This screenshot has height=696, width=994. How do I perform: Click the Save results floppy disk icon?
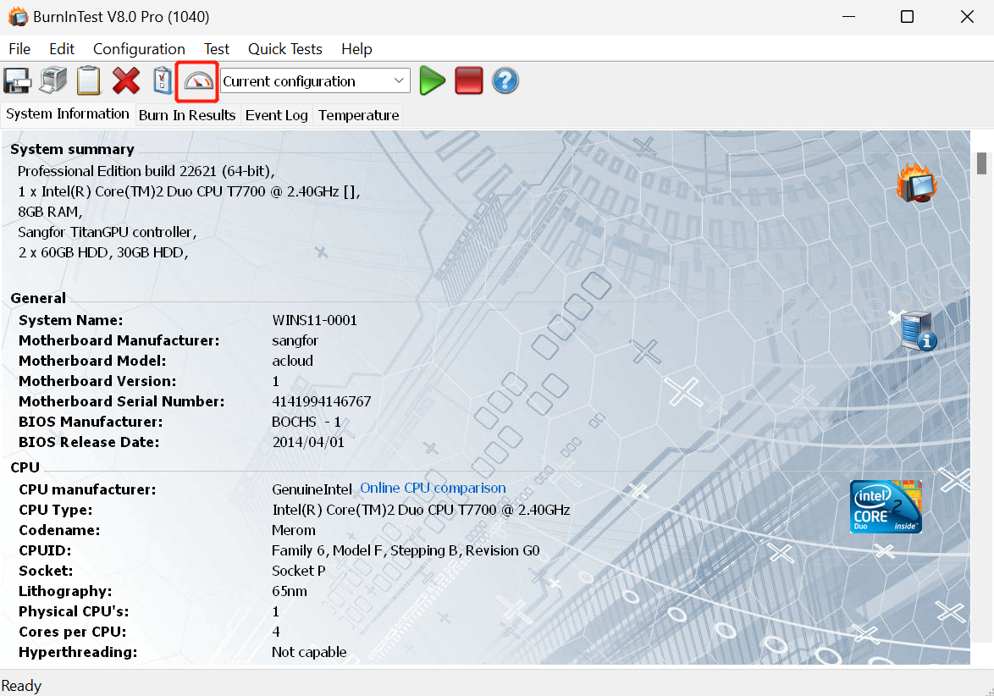tap(18, 81)
